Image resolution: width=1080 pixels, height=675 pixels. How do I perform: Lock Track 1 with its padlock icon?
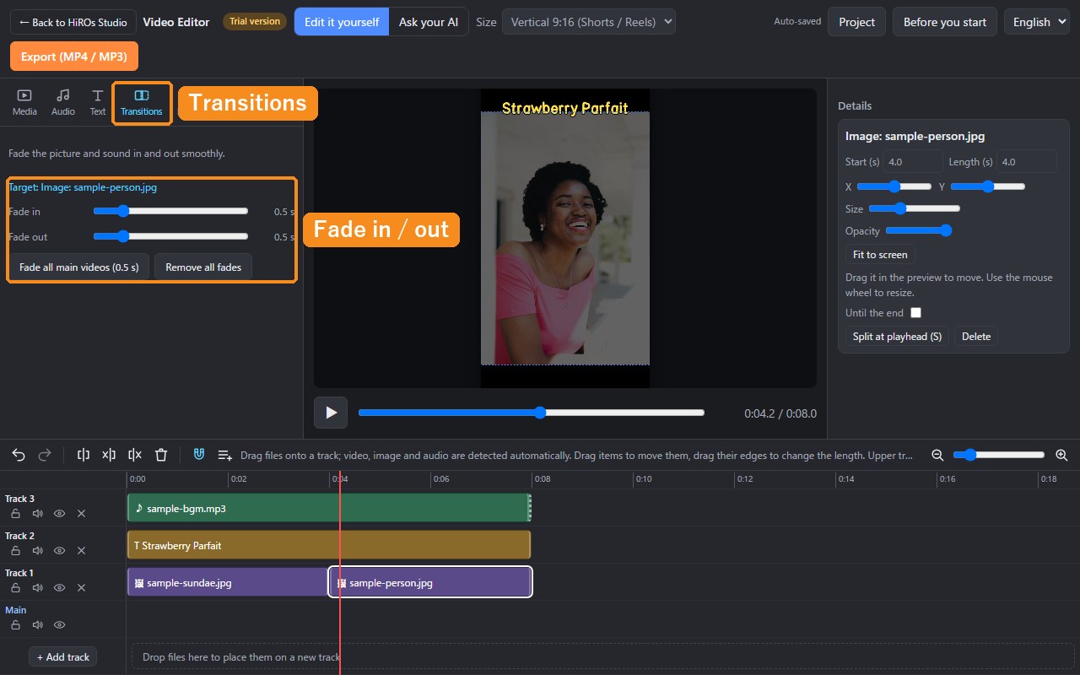16,587
